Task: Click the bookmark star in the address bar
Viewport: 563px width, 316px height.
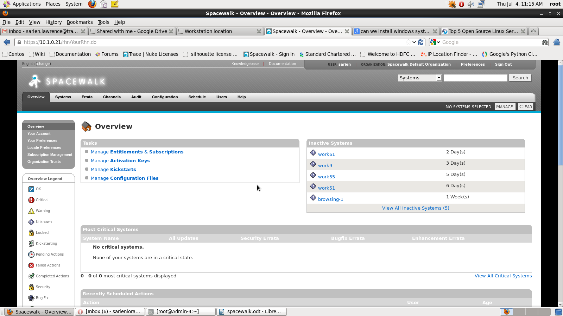Action: [408, 42]
